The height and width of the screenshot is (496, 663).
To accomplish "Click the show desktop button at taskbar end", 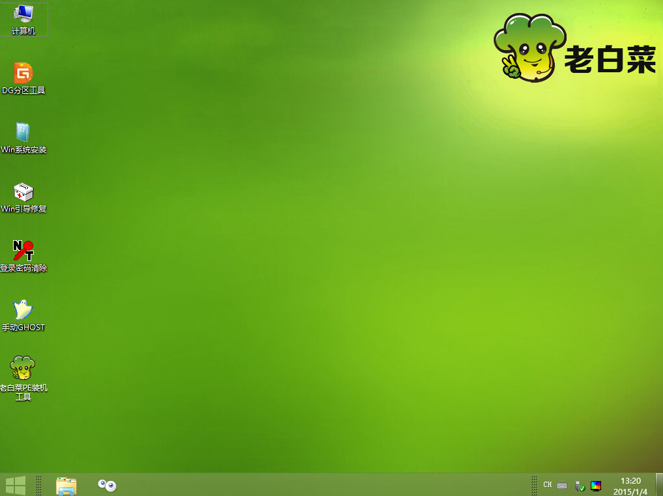I will click(659, 484).
